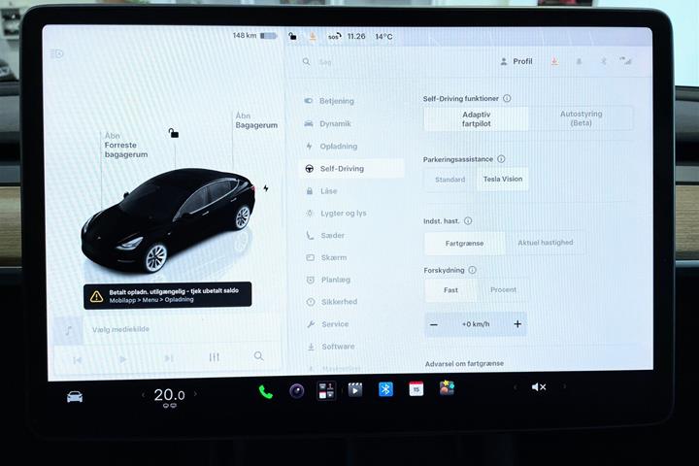The image size is (699, 466).
Task: Tap the cellular signal icon
Action: click(626, 61)
